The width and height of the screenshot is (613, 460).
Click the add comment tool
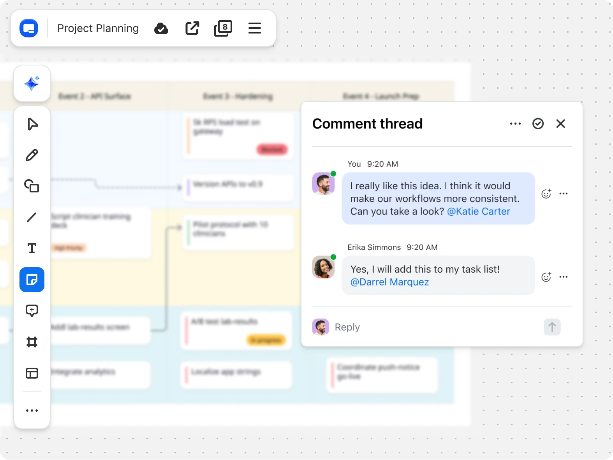tap(32, 310)
